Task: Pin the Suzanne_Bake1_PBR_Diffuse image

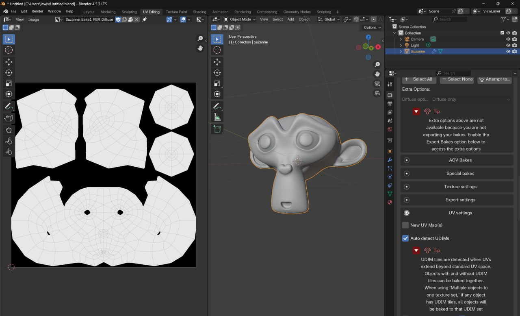Action: [144, 19]
